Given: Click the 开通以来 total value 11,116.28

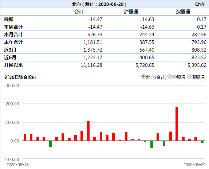Looking at the screenshot, I should 91,65.
